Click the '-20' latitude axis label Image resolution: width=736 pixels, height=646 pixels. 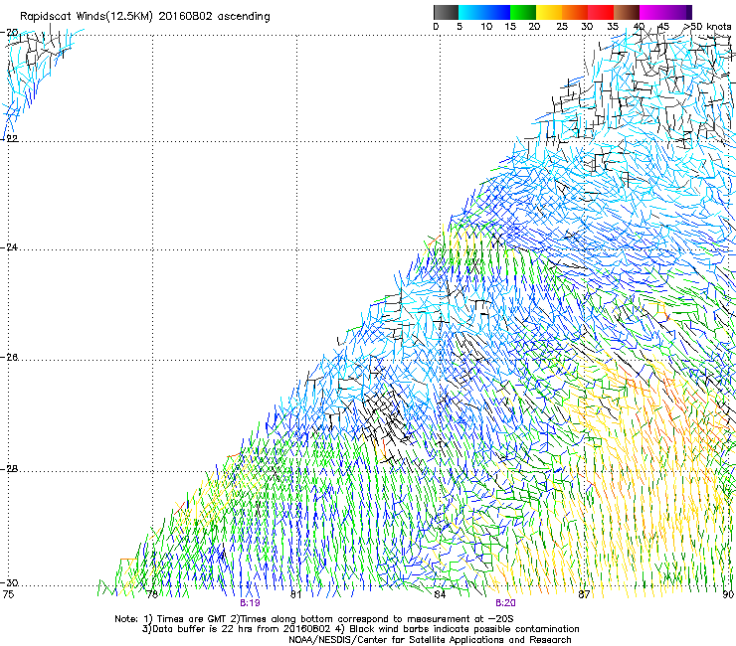tap(10, 33)
